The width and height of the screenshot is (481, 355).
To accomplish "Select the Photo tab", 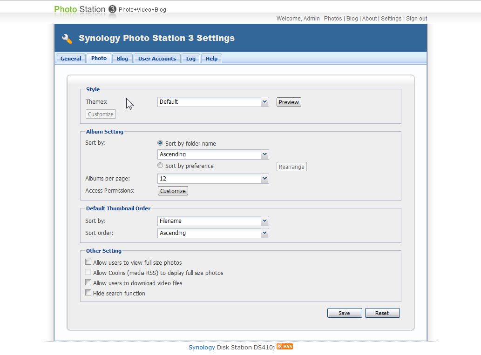I will [x=99, y=58].
